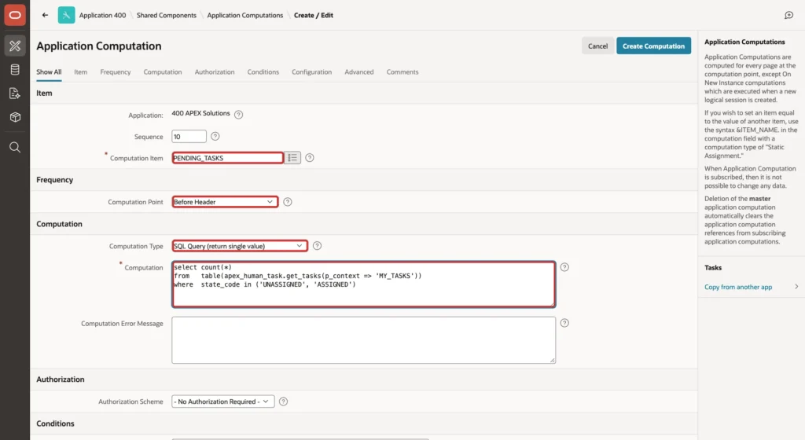Viewport: 805px width, 440px height.
Task: Click Copy from another app link
Action: [x=738, y=288]
